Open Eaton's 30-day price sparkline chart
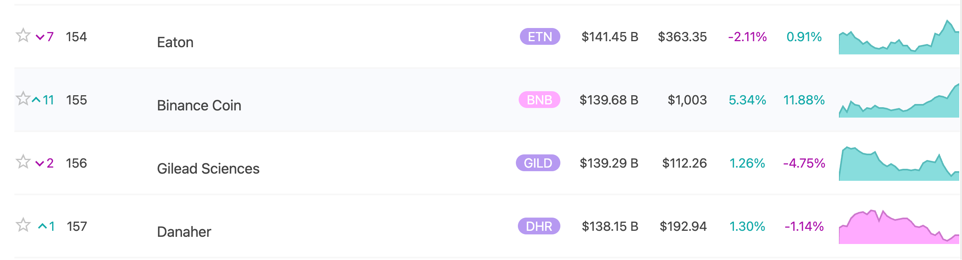The width and height of the screenshot is (962, 260). [x=899, y=37]
